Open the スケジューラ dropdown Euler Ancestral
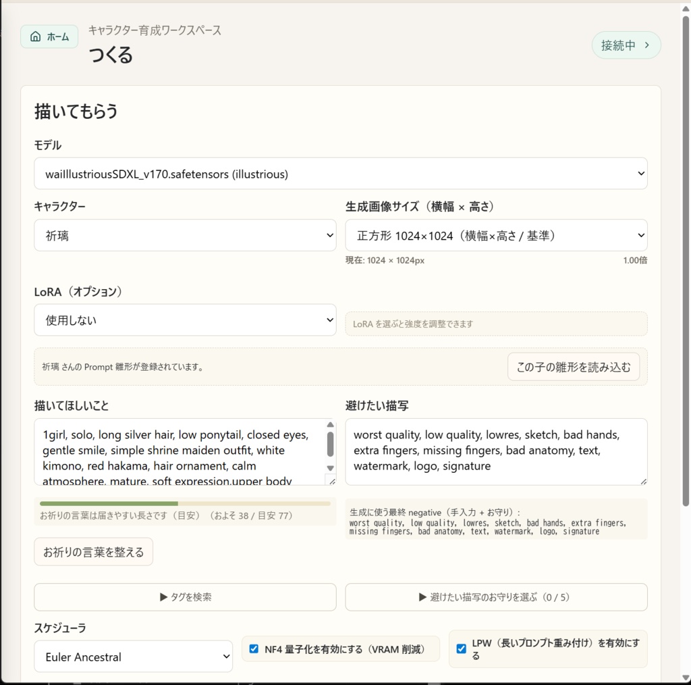Screen dimensions: 691x685 pos(134,657)
